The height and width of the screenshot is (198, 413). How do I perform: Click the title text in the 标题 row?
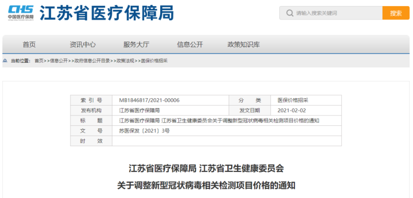[x=219, y=121]
